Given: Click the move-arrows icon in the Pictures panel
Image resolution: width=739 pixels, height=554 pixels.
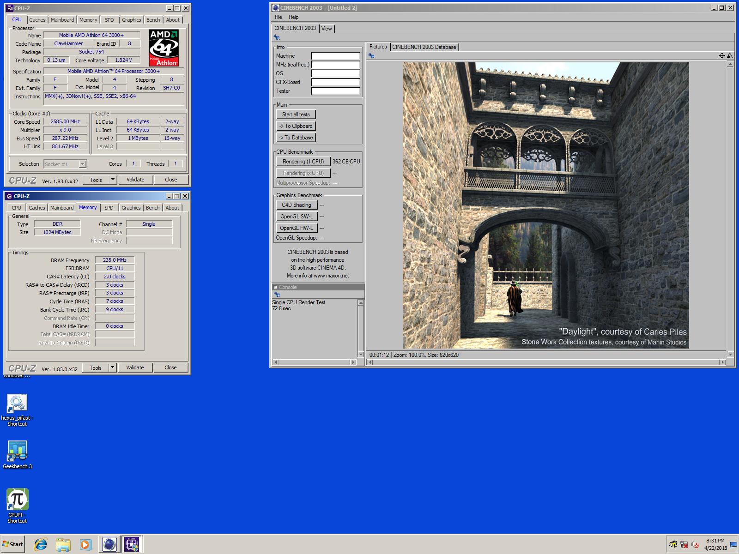Looking at the screenshot, I should (722, 56).
